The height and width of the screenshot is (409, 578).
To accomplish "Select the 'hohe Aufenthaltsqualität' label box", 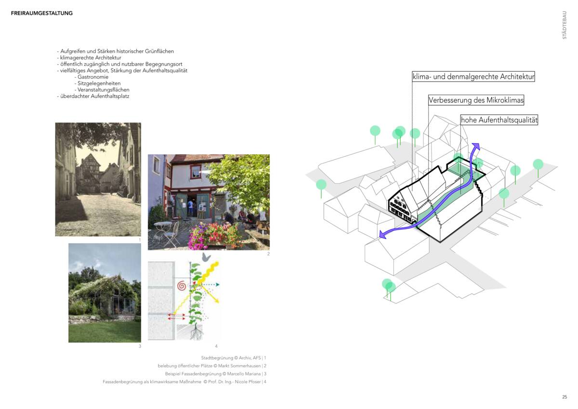I will pyautogui.click(x=499, y=120).
